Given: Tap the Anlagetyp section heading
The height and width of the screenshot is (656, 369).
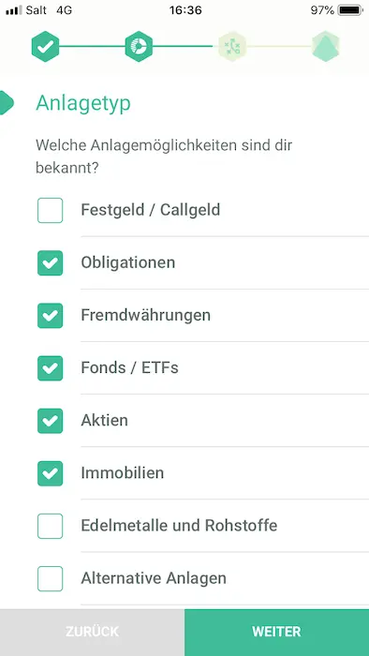Looking at the screenshot, I should (83, 103).
